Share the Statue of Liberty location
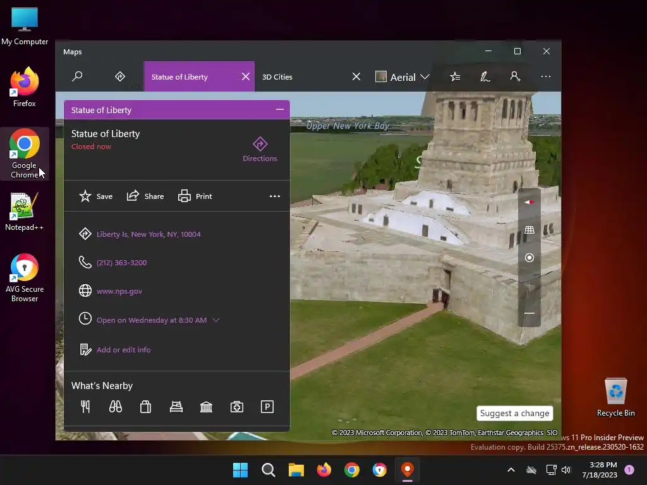 click(145, 196)
